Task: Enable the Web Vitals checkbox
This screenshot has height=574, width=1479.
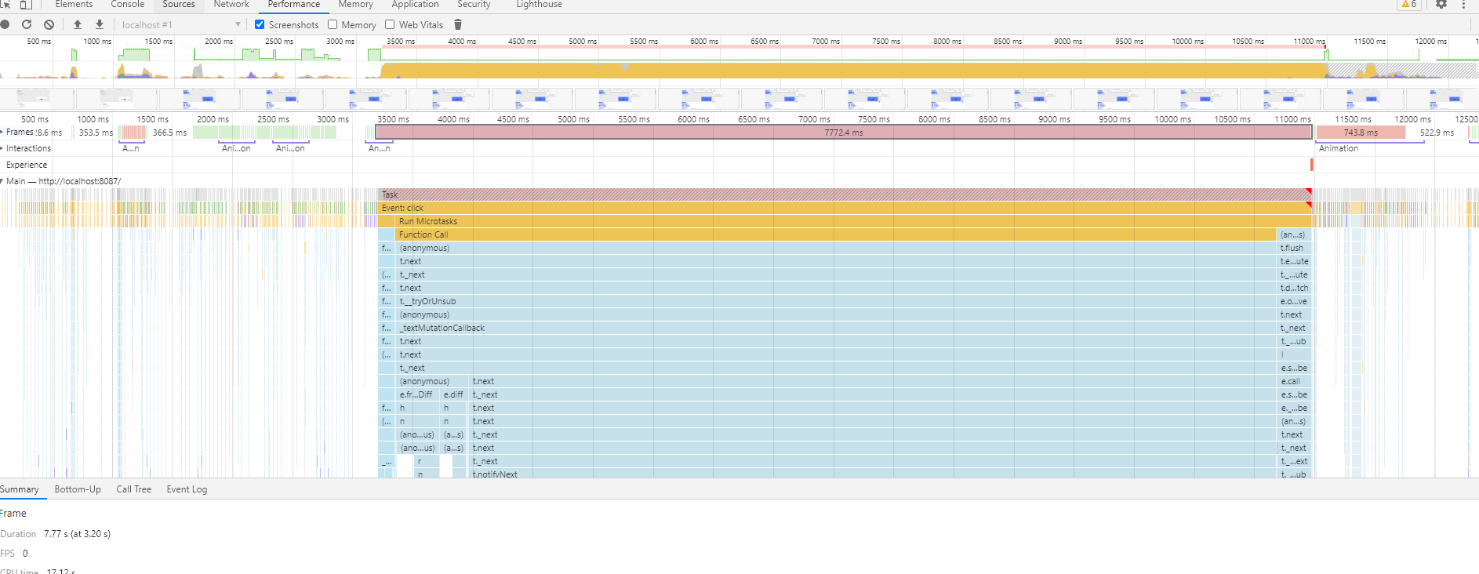Action: [390, 24]
